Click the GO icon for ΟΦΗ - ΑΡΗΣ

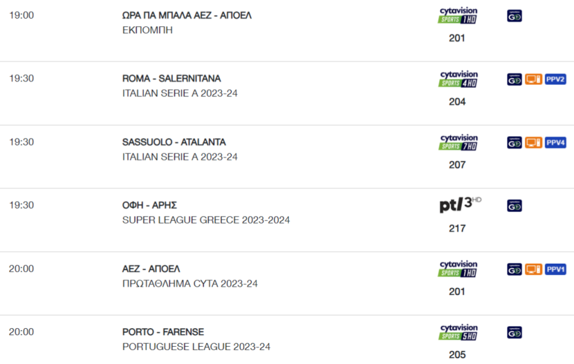pos(514,206)
